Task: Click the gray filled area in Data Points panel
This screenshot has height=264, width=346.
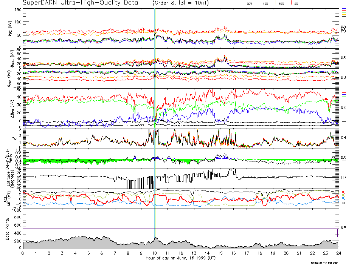Action: pyautogui.click(x=87, y=243)
